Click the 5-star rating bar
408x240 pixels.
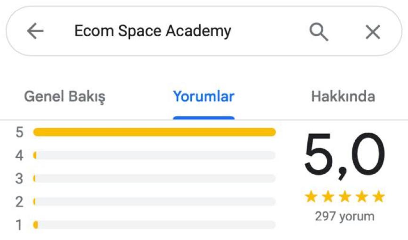pos(154,132)
